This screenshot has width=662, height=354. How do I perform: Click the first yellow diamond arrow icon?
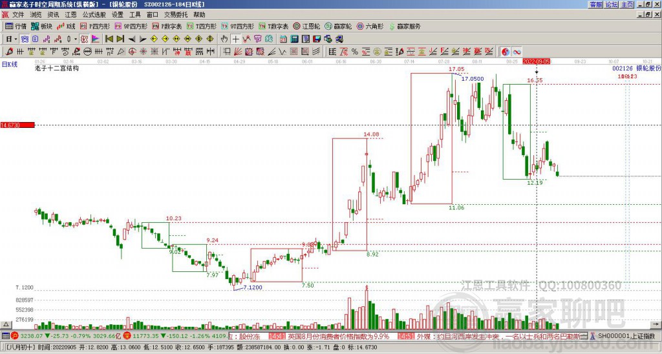(154, 39)
